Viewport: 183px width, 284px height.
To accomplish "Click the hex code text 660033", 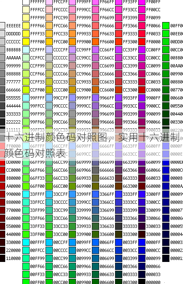I will pyautogui.click(x=153, y=178).
